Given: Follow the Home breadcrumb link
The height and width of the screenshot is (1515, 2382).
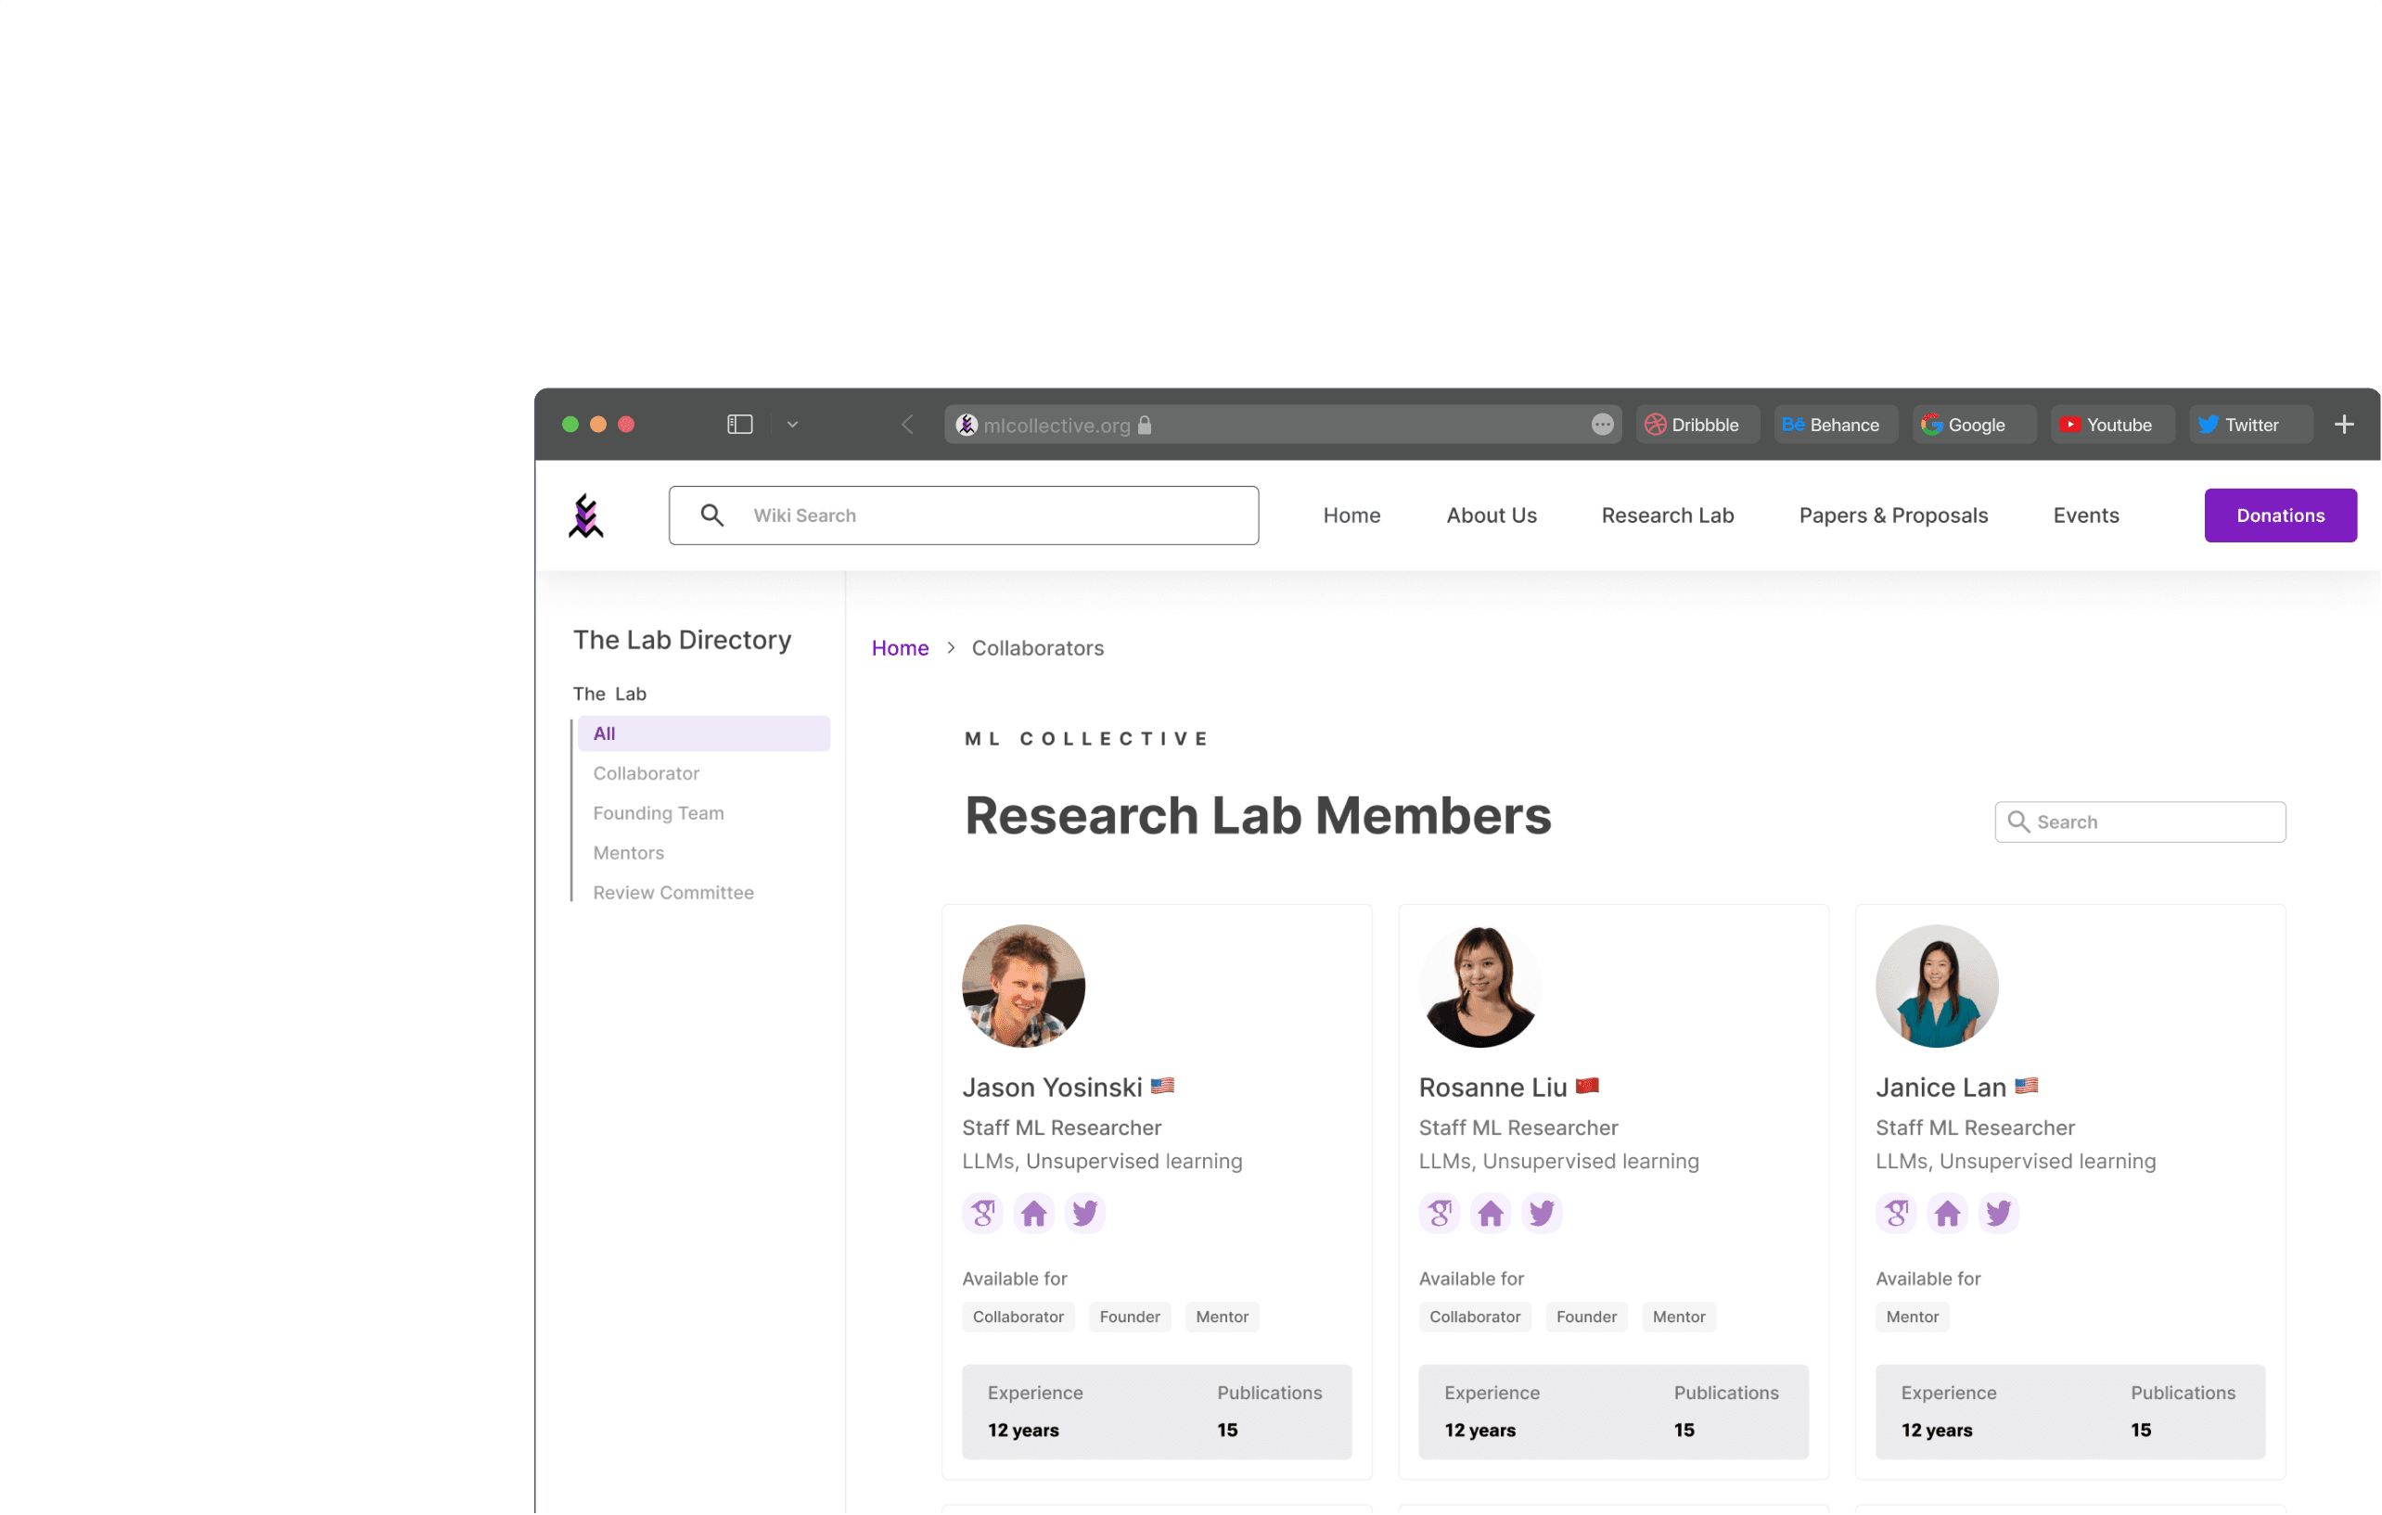Looking at the screenshot, I should click(899, 648).
